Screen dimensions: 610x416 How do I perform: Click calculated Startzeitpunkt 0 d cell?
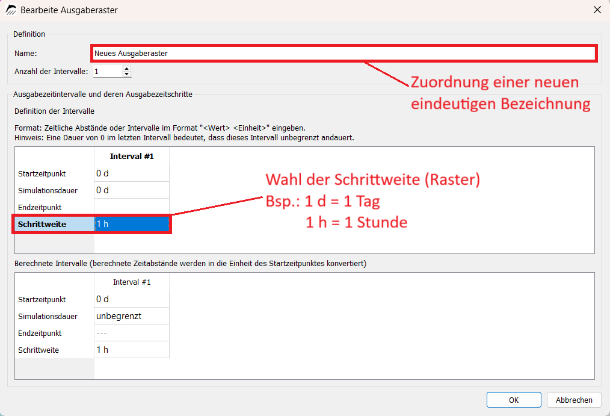point(132,299)
